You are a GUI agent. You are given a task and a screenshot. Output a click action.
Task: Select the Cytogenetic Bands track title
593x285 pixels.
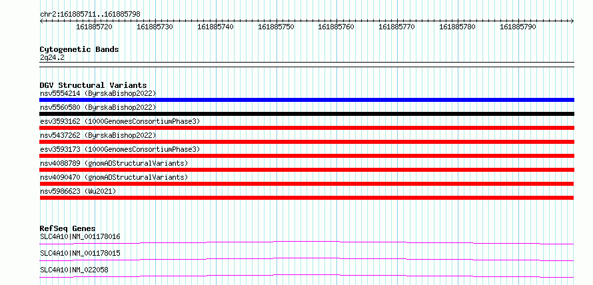(79, 49)
